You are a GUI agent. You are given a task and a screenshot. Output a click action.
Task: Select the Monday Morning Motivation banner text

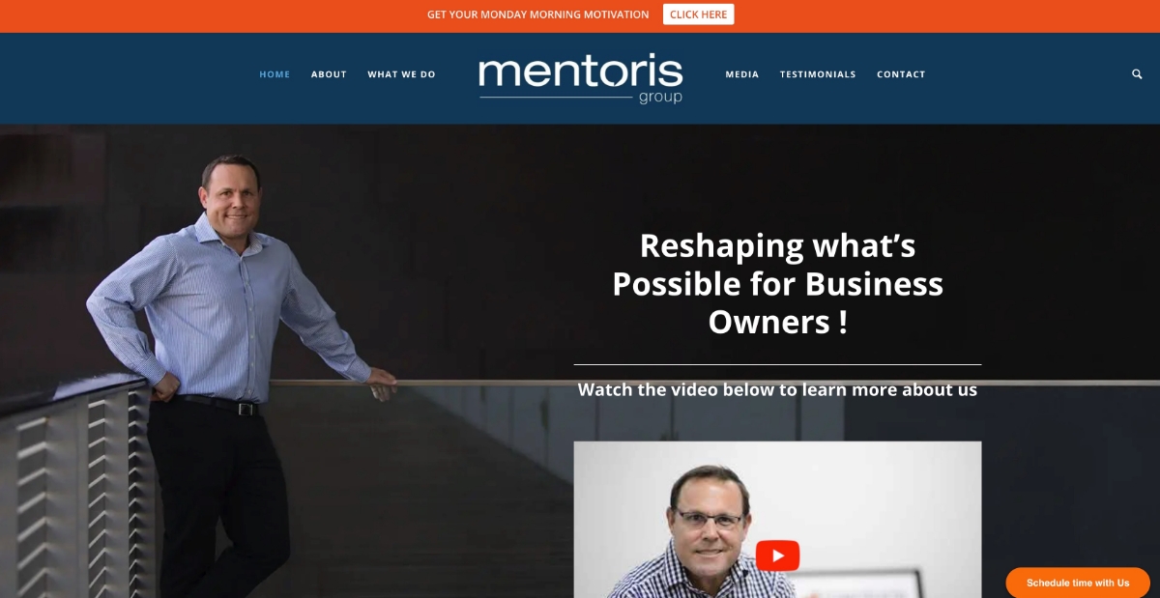538,14
